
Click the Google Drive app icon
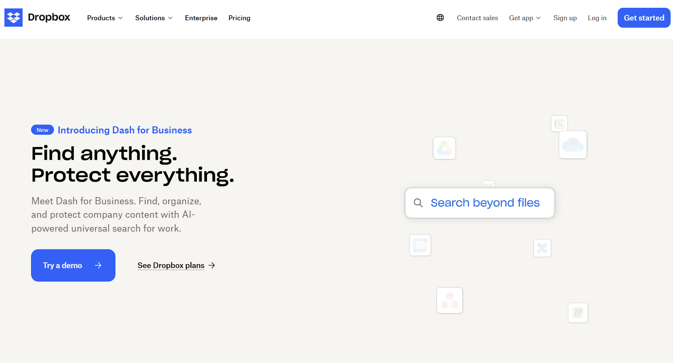[x=444, y=148]
